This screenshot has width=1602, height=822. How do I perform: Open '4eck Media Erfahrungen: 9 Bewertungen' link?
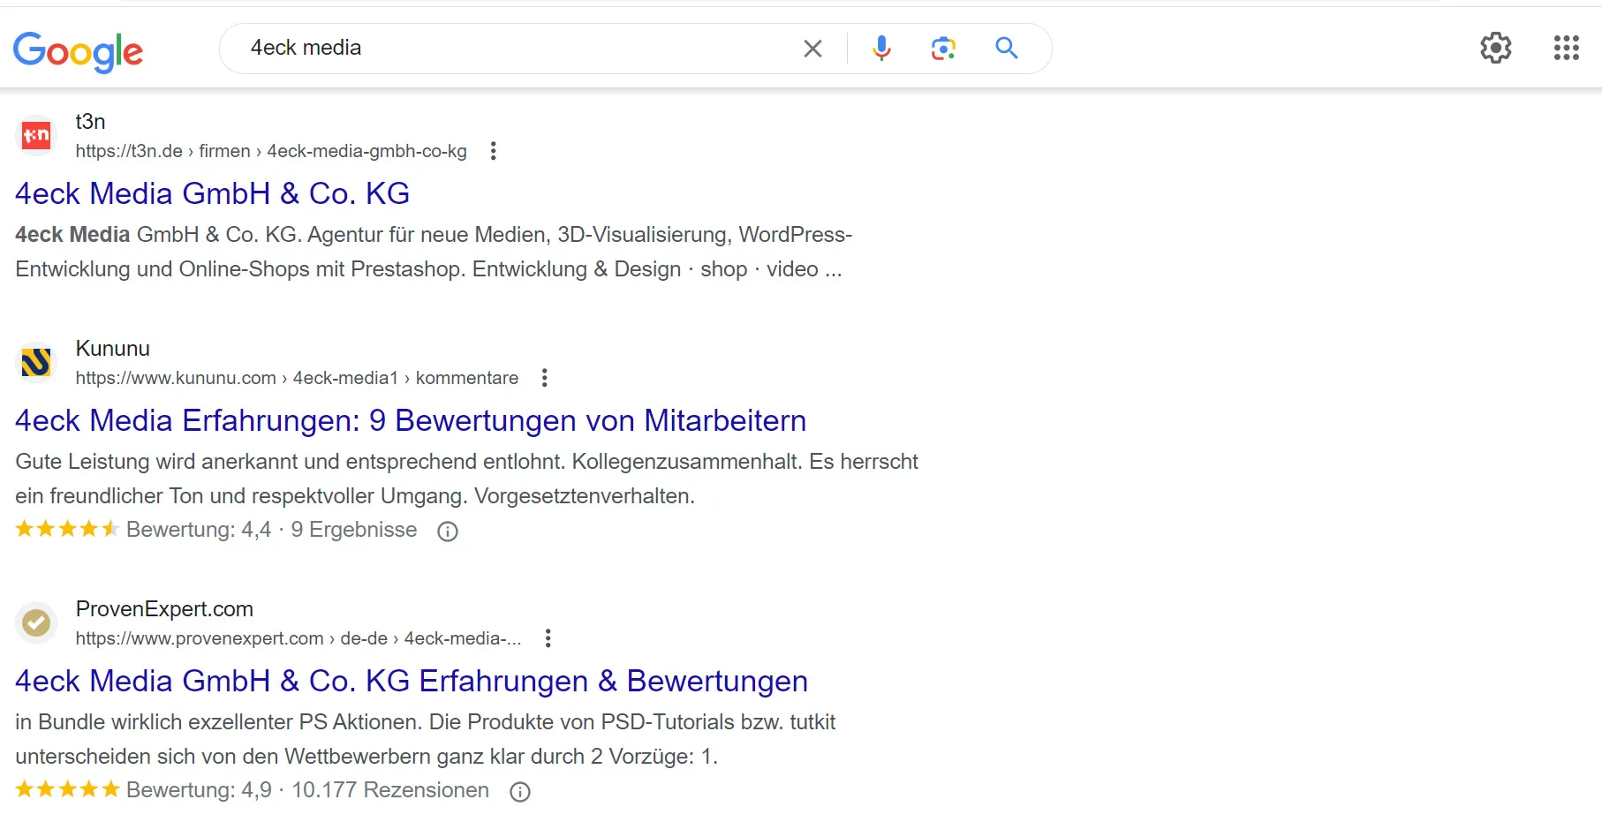[411, 420]
